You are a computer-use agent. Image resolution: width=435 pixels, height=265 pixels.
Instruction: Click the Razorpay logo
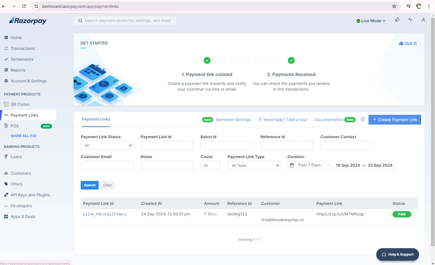coord(28,21)
